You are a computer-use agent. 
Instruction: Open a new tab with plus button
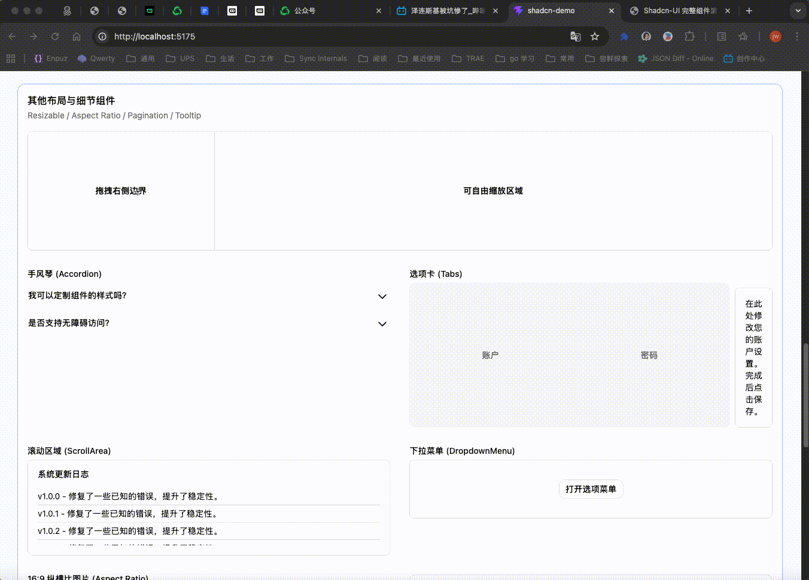pos(749,11)
